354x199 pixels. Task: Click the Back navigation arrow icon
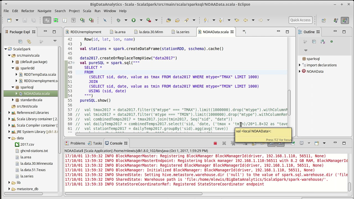pyautogui.click(x=245, y=20)
